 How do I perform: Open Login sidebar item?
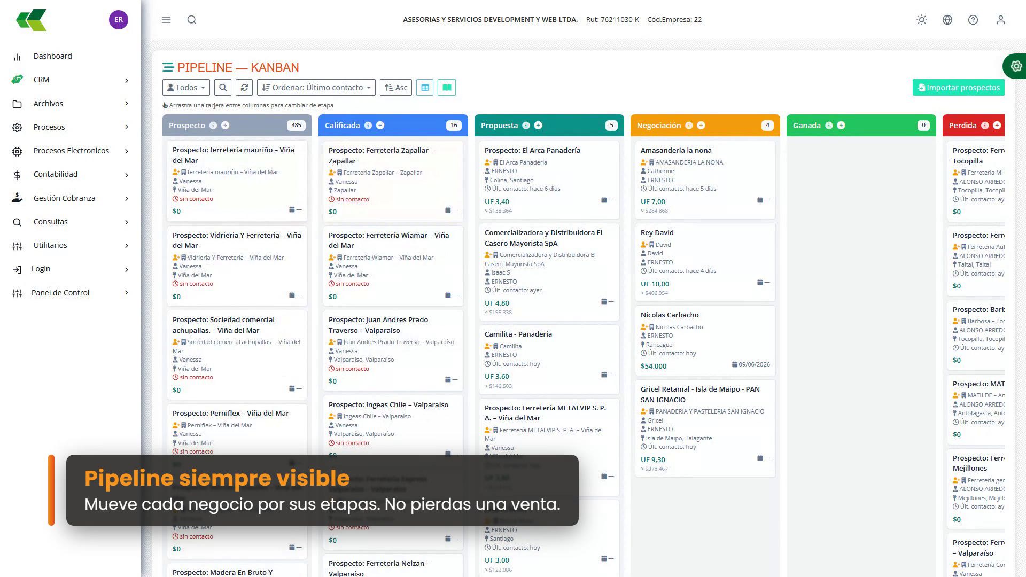pyautogui.click(x=71, y=269)
